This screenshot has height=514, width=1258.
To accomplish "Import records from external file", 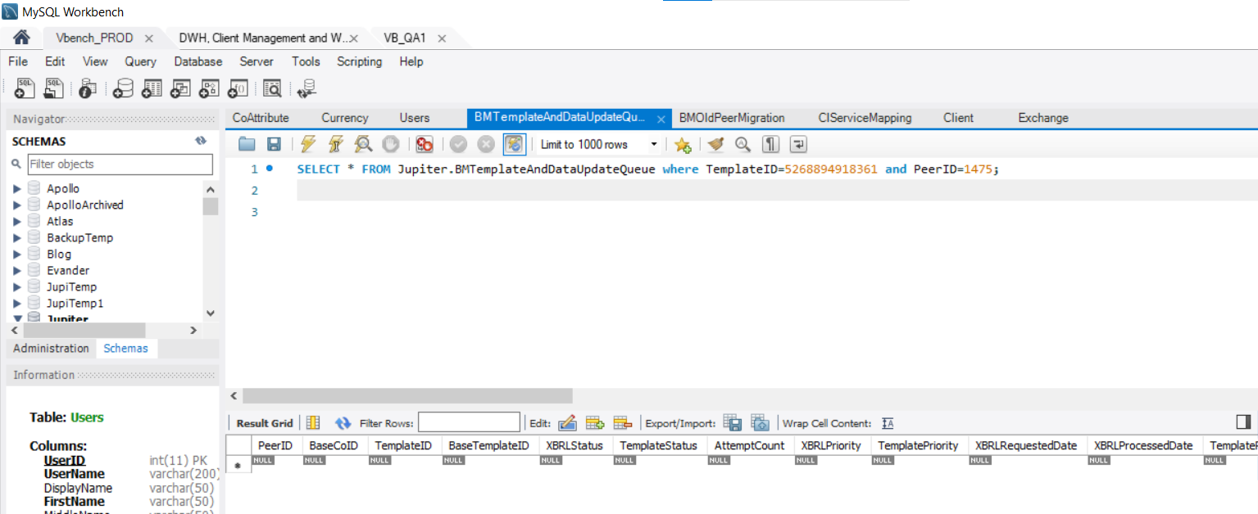I will (x=760, y=423).
